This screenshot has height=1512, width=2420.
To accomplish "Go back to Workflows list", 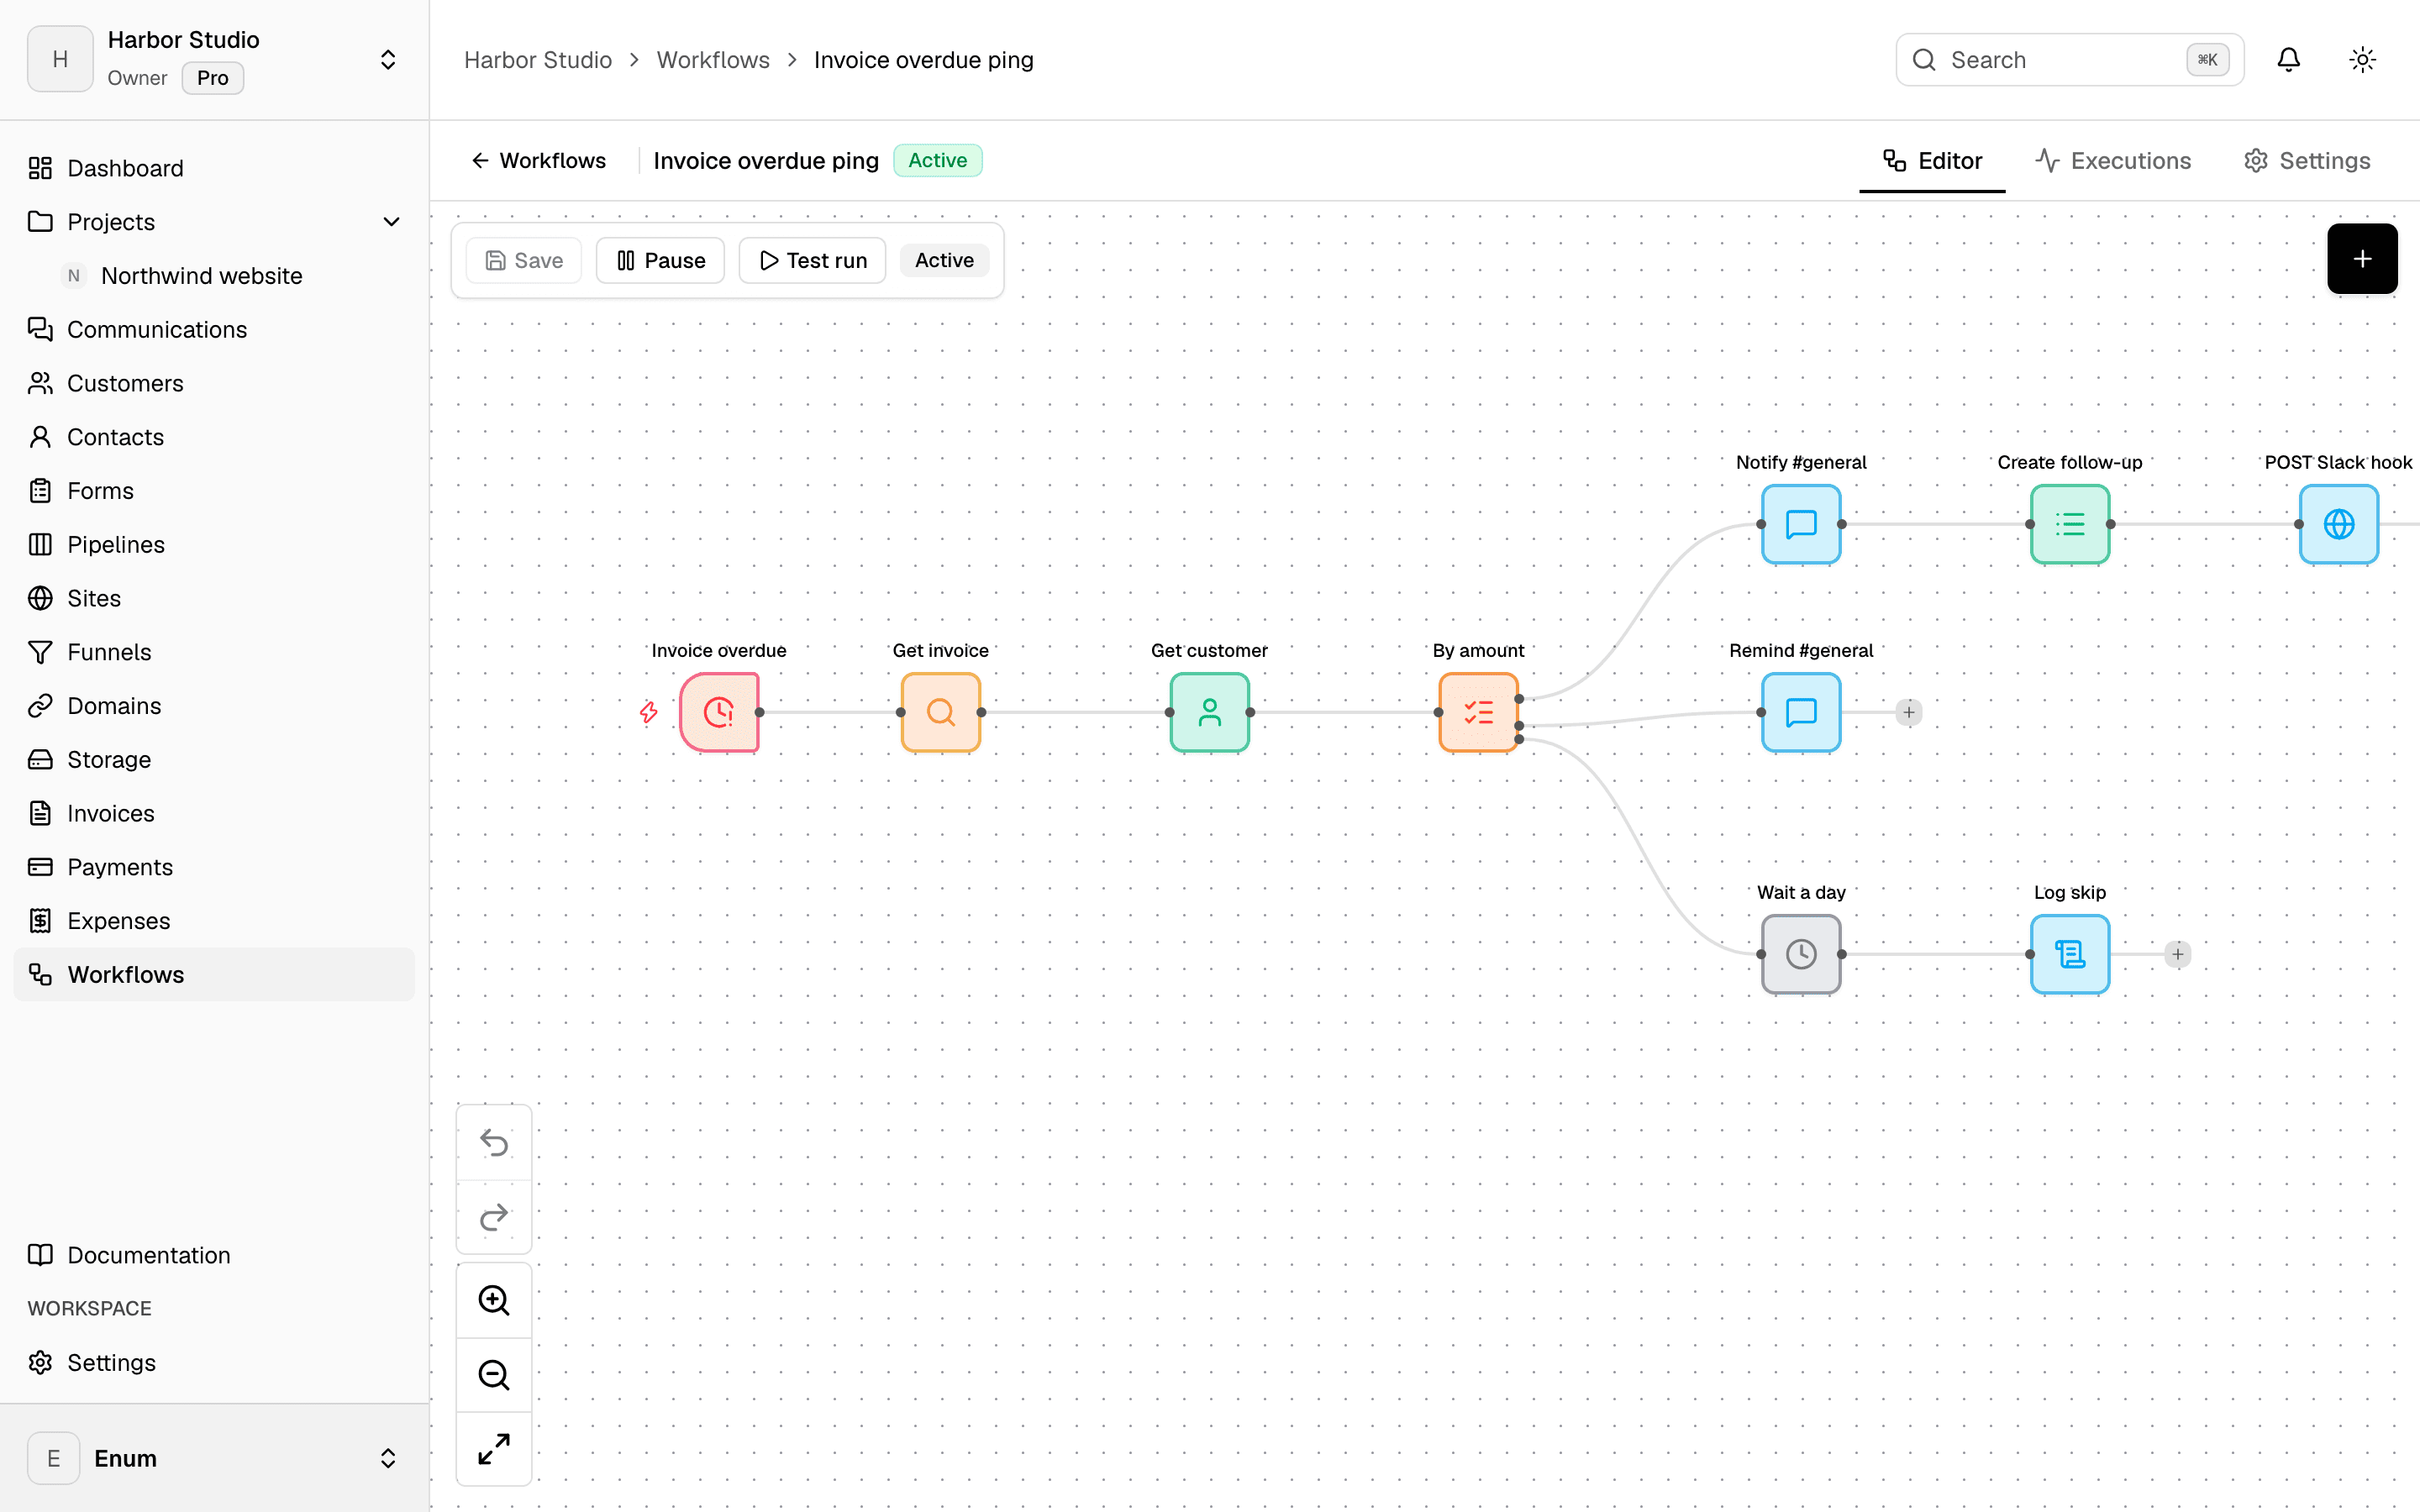I will point(538,161).
